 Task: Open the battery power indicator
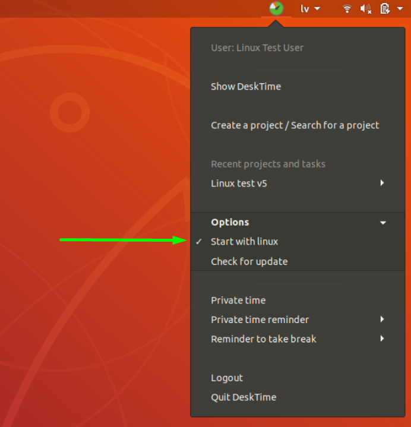[x=385, y=9]
